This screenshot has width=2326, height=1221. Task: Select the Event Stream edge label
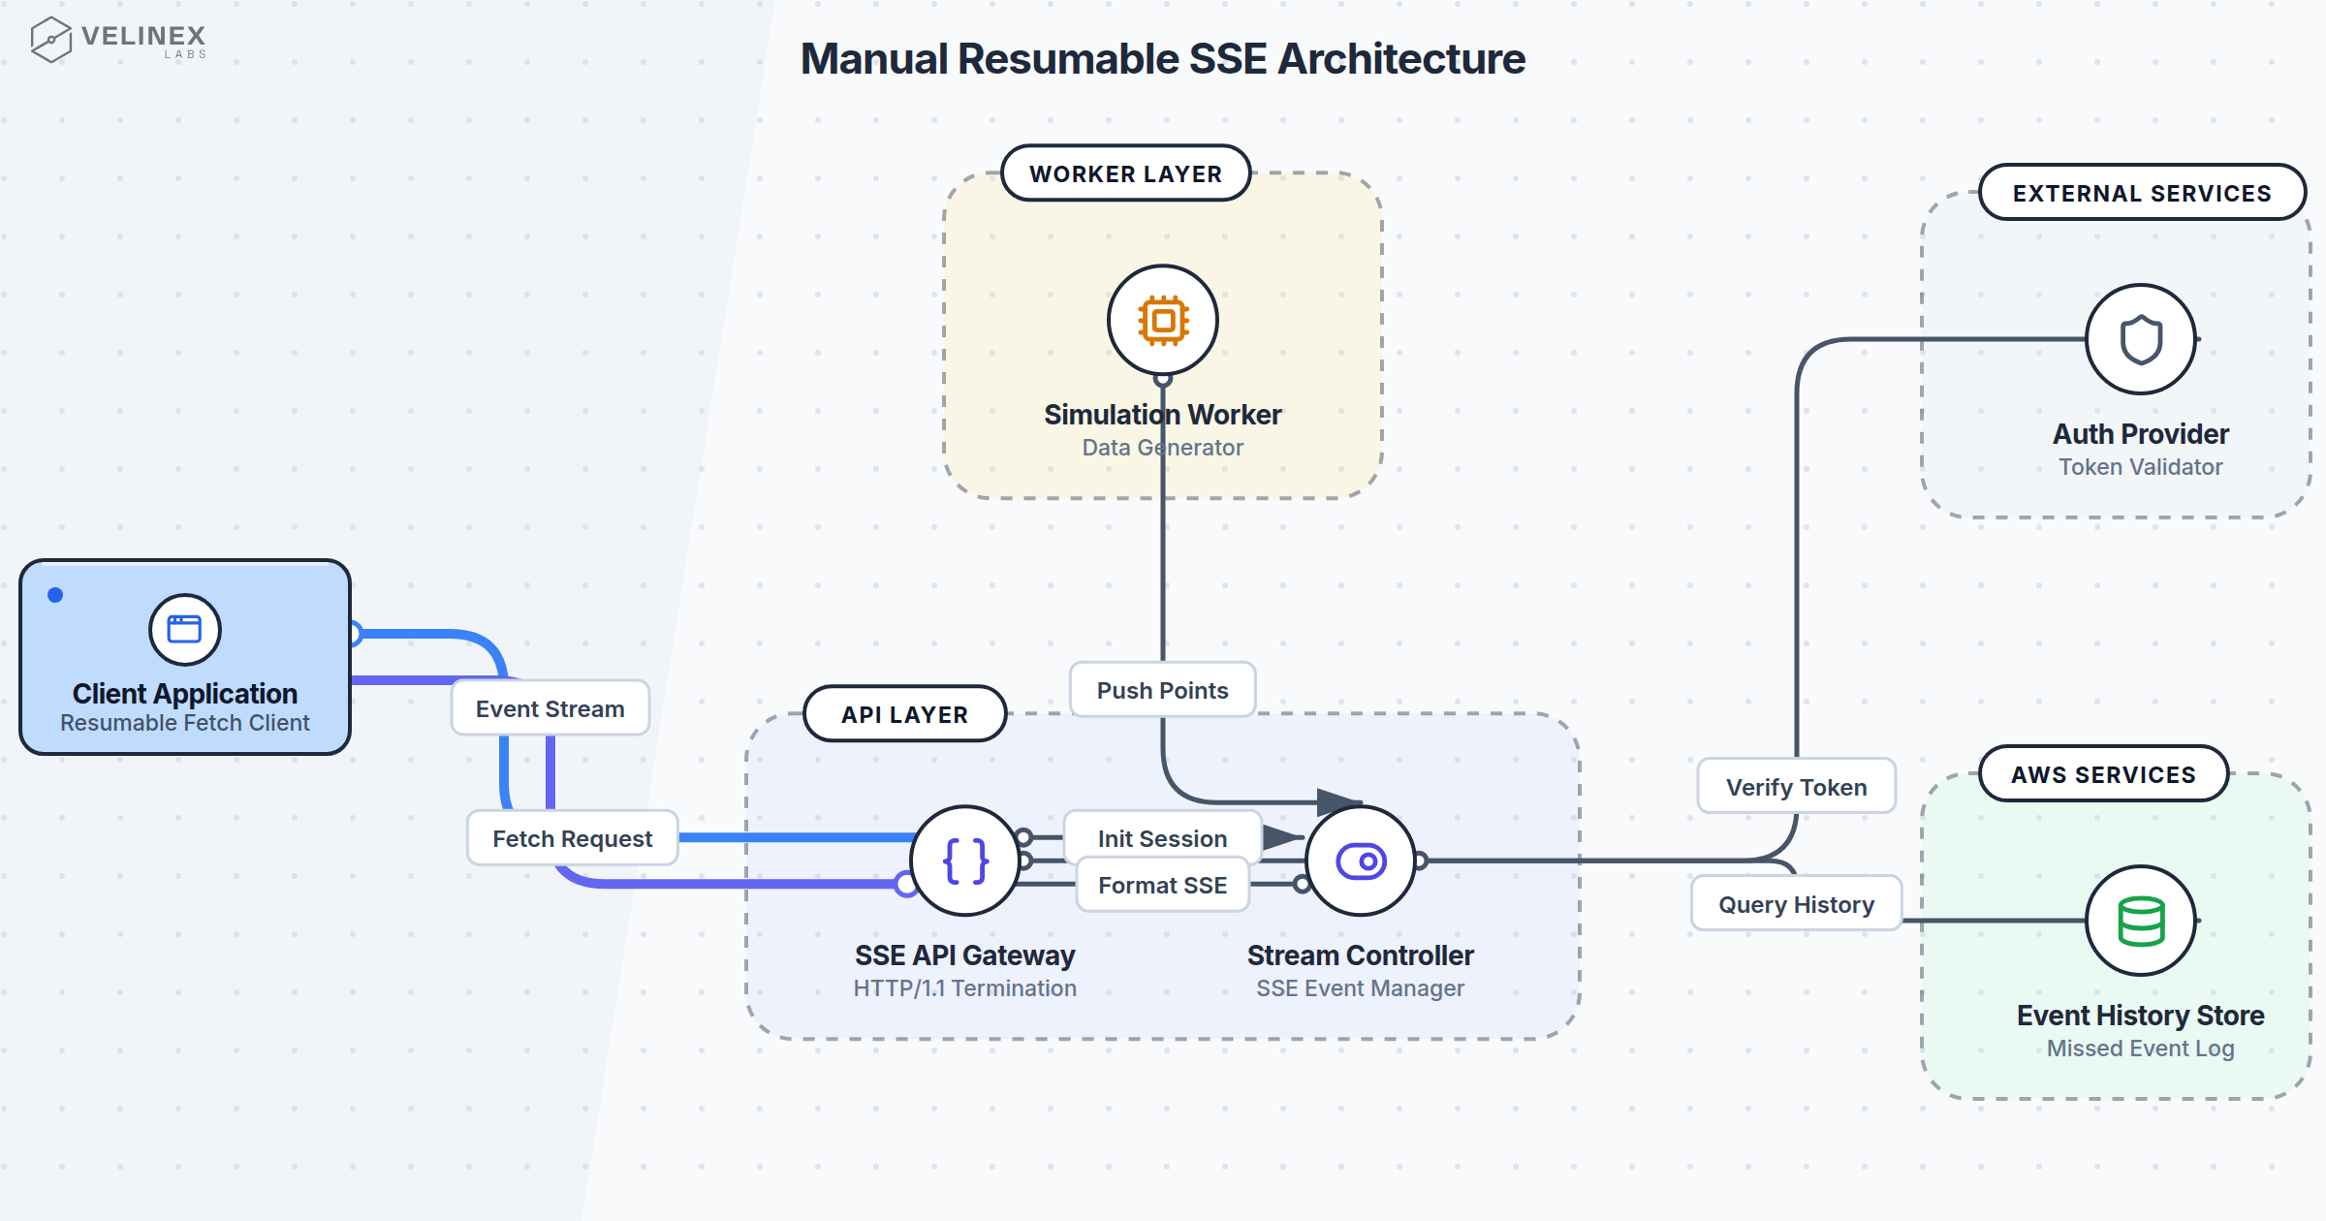[x=550, y=708]
